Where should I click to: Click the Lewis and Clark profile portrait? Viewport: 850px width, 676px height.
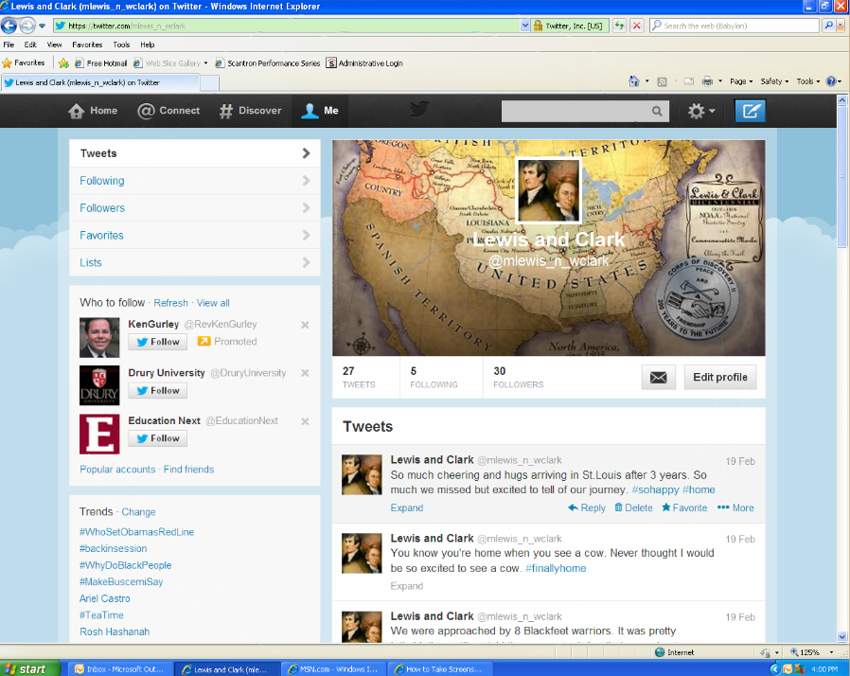click(x=548, y=191)
